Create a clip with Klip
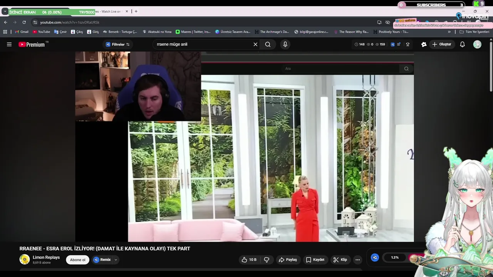493x277 pixels. [340, 260]
